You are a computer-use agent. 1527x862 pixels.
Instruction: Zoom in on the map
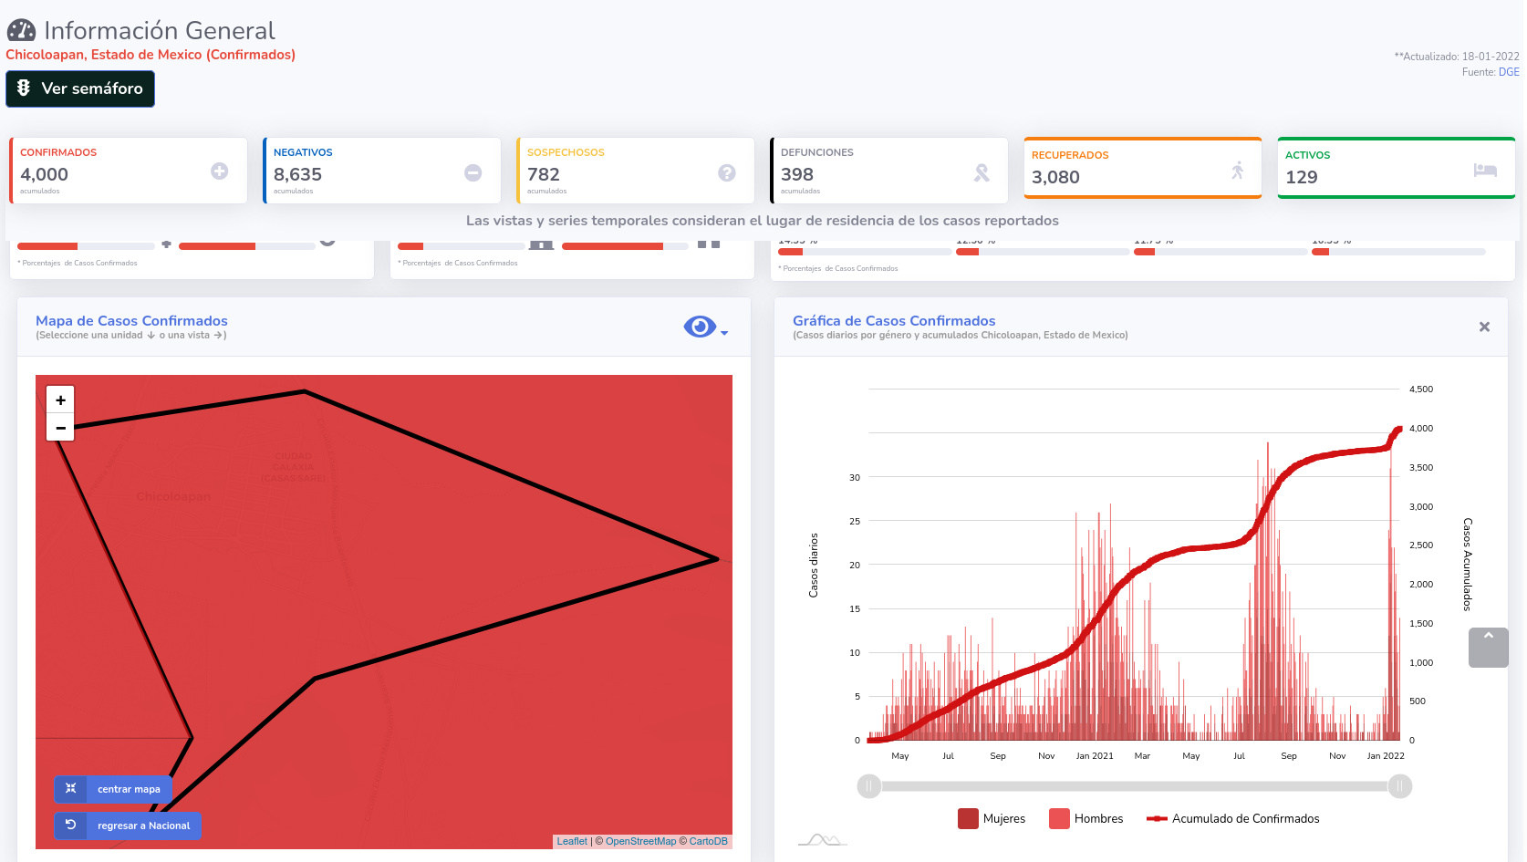coord(60,400)
